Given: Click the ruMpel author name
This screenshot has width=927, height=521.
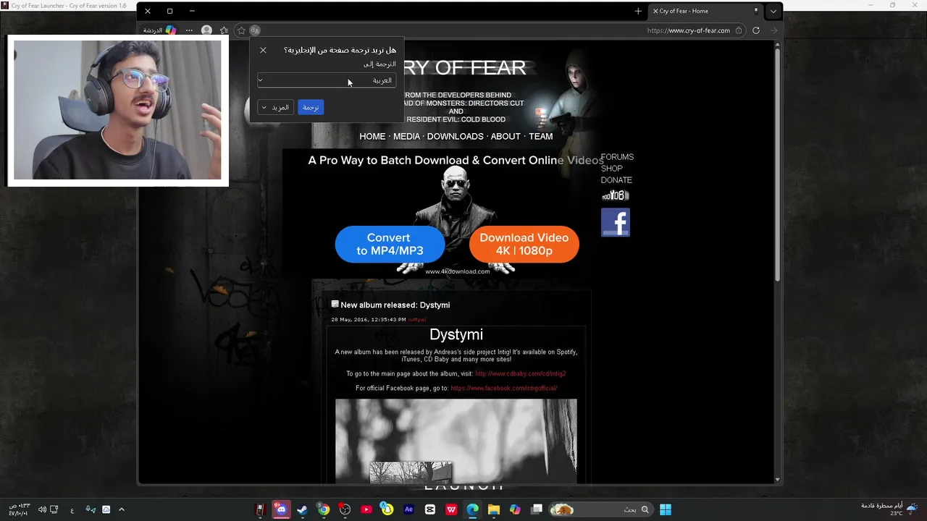Looking at the screenshot, I should [x=417, y=320].
